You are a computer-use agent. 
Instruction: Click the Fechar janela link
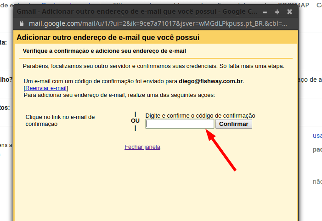tap(142, 147)
